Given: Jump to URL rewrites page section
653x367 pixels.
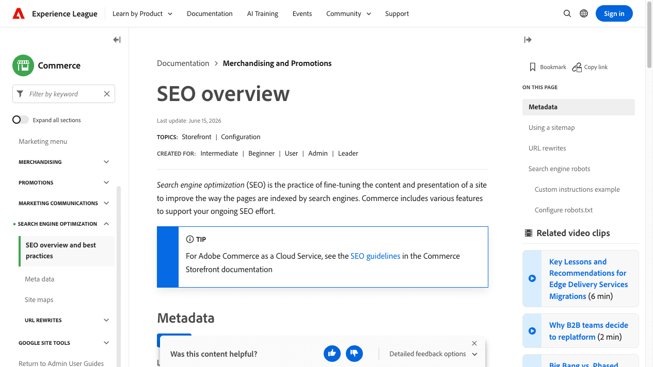Looking at the screenshot, I should pos(547,148).
